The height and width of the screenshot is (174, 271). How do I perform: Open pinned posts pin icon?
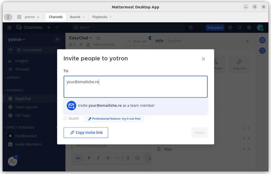pyautogui.click(x=81, y=45)
